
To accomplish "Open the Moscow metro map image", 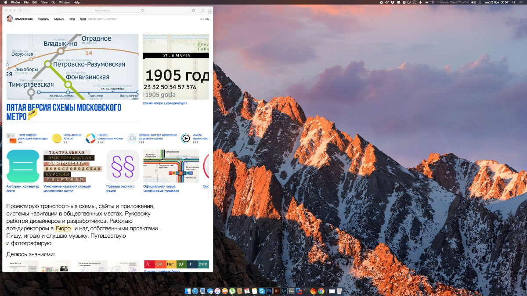I will pos(72,67).
